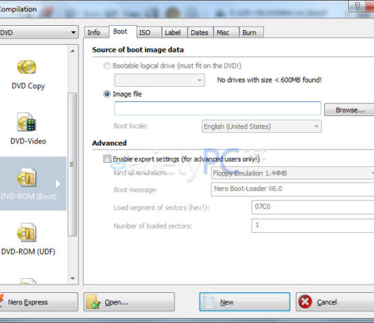Select the DVD Copy compilation icon

(x=27, y=67)
